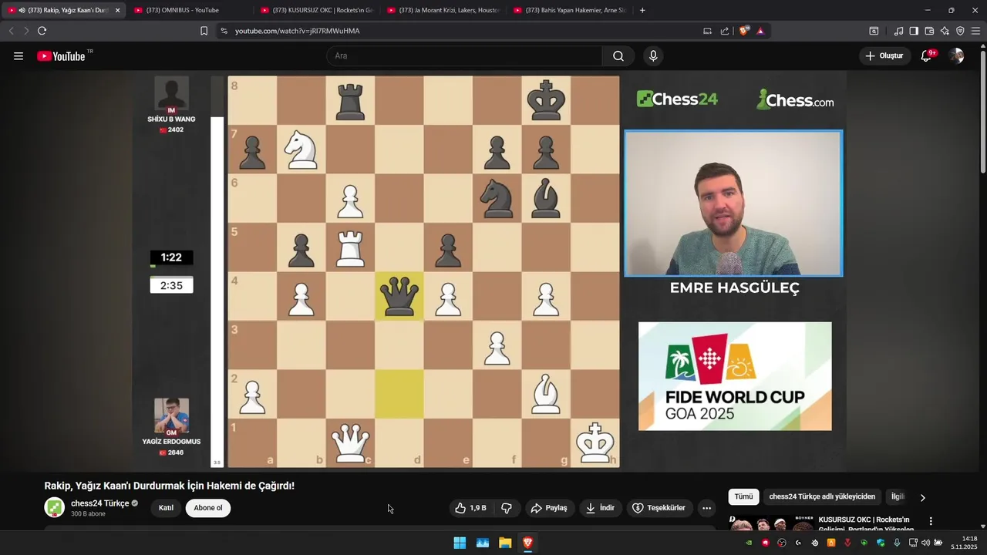Switch to the Bahis Yapan Hakemler tab
Viewport: 987px width, 555px height.
pos(569,10)
